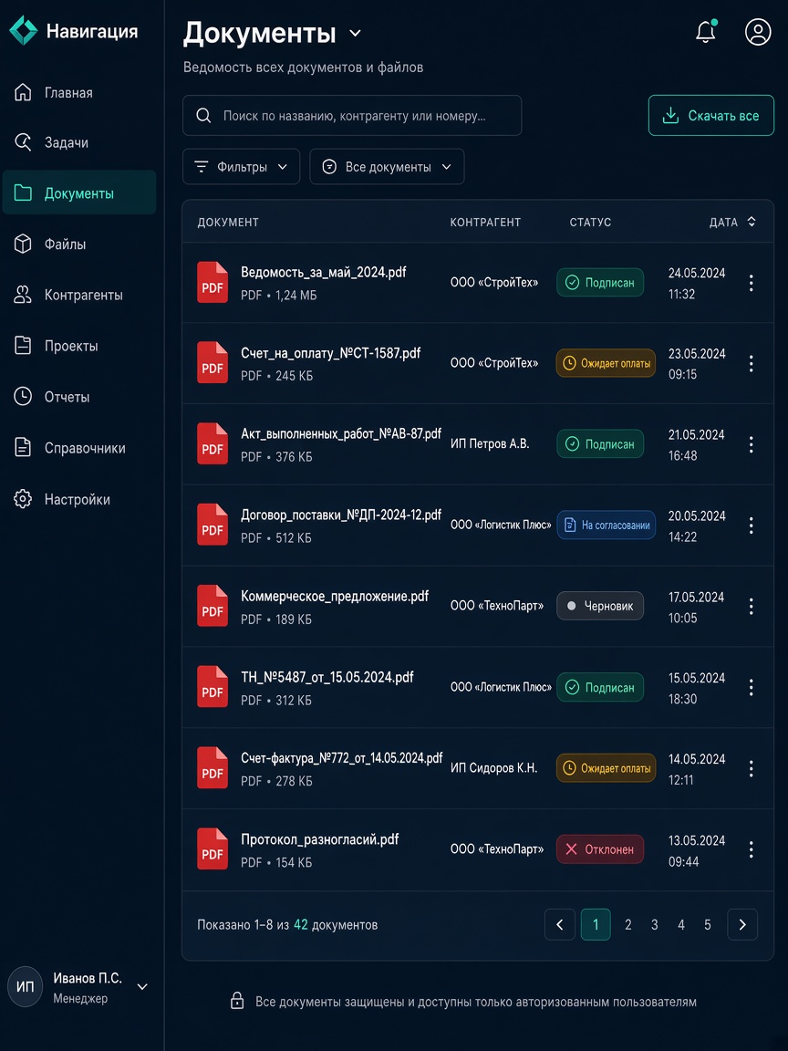Expand the Иванов П.С. account menu chevron
This screenshot has width=788, height=1051.
pyautogui.click(x=142, y=986)
